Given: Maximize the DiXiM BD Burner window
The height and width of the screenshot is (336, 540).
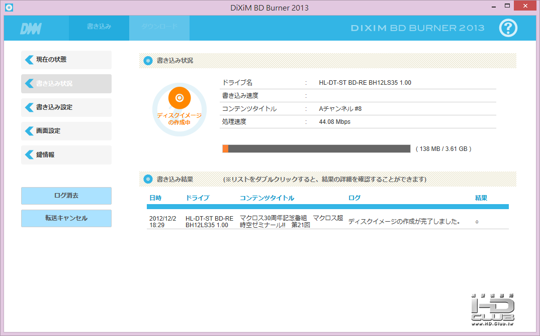Looking at the screenshot, I should tap(507, 6).
